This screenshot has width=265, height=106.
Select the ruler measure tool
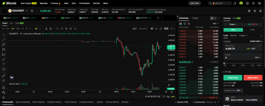(4, 76)
